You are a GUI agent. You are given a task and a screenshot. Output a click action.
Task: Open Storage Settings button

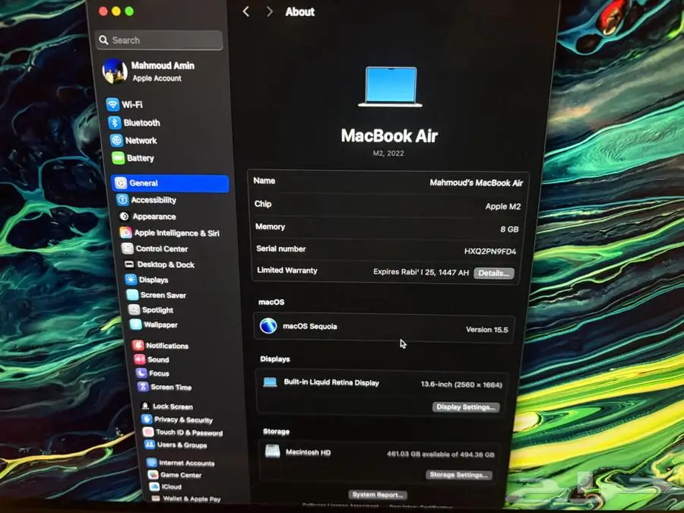[458, 474]
